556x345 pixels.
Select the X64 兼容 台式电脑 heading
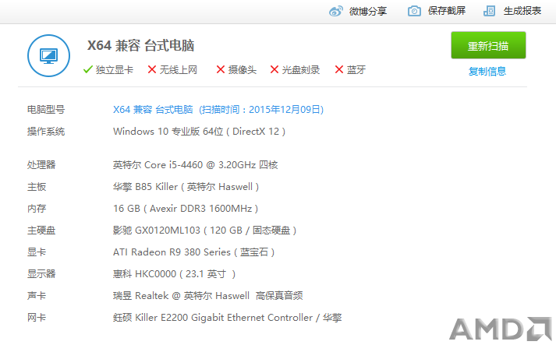(x=141, y=46)
